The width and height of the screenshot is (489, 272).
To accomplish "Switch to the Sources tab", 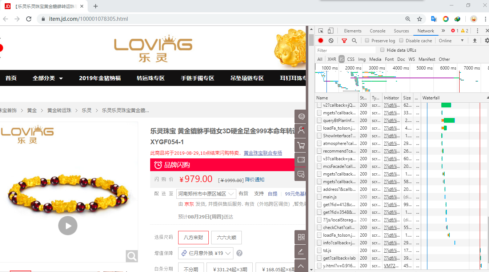I will (401, 31).
